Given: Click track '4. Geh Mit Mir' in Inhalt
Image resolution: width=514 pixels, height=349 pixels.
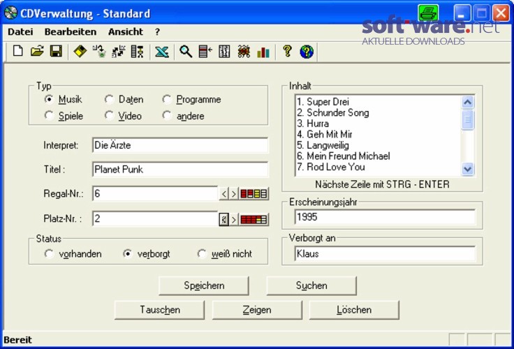Looking at the screenshot, I should point(325,134).
